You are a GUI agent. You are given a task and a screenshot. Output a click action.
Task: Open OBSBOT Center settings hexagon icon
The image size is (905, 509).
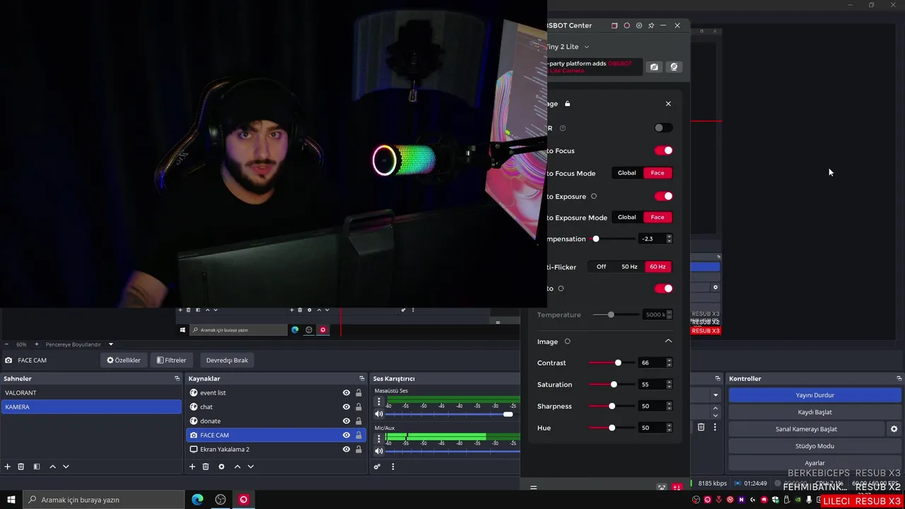point(639,25)
